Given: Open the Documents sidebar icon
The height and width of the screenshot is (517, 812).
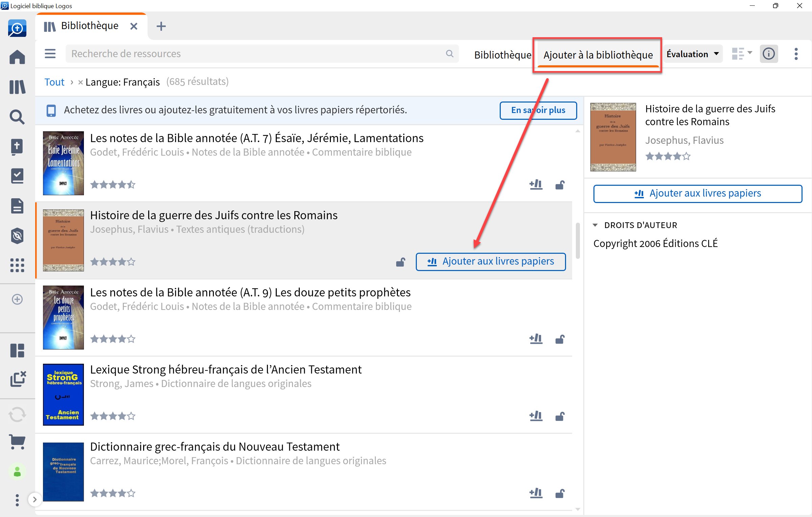Looking at the screenshot, I should 17,206.
